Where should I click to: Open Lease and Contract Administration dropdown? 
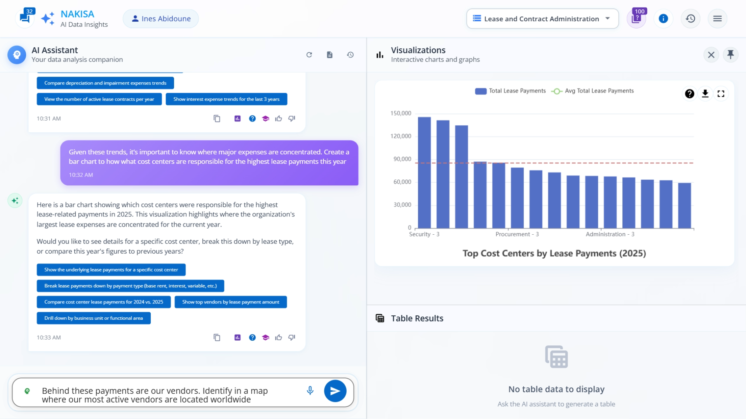[x=542, y=19]
